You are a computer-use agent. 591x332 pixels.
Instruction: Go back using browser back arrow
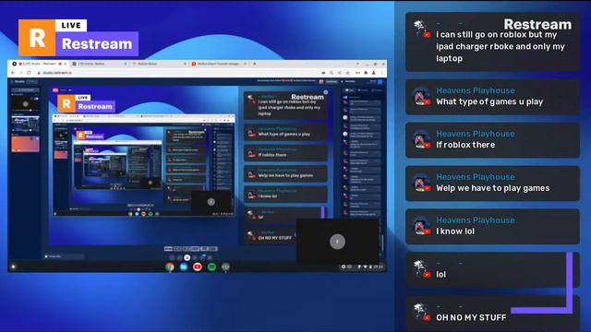pos(13,73)
